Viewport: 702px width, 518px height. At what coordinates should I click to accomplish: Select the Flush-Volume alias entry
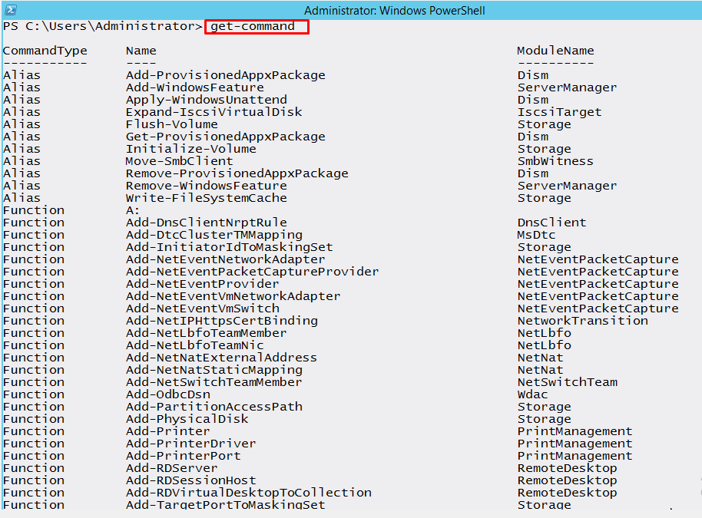coord(171,124)
